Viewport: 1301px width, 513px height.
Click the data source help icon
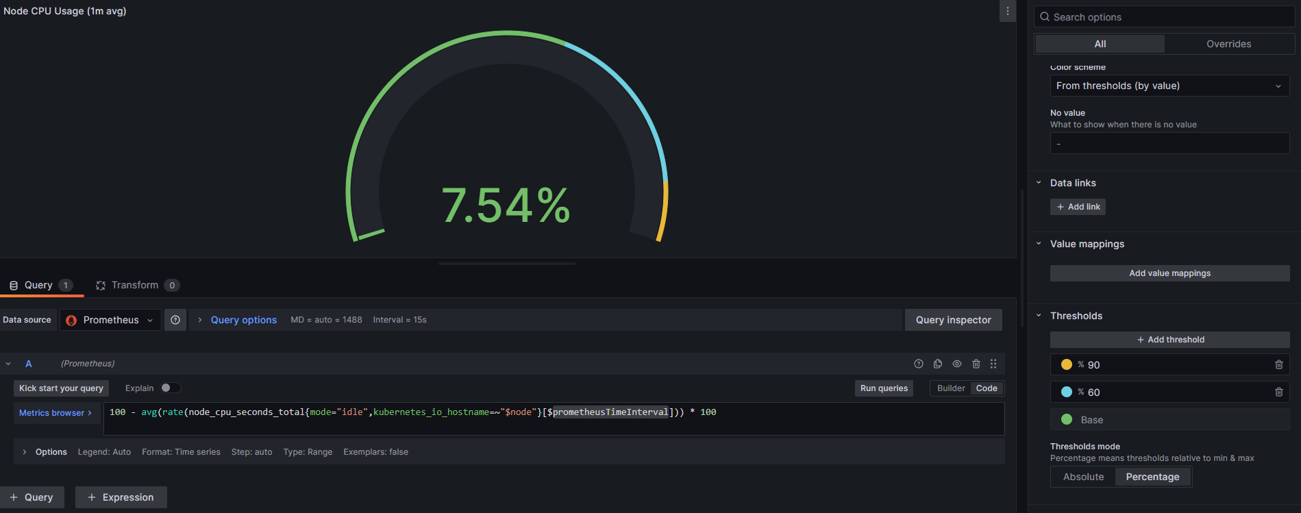[175, 320]
